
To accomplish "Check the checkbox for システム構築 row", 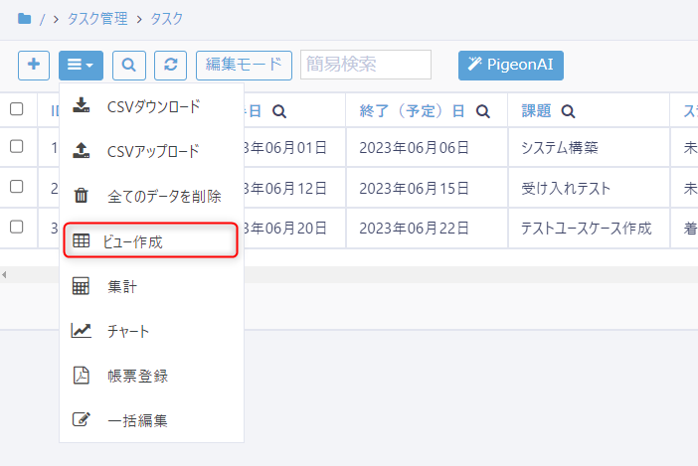I will [16, 146].
